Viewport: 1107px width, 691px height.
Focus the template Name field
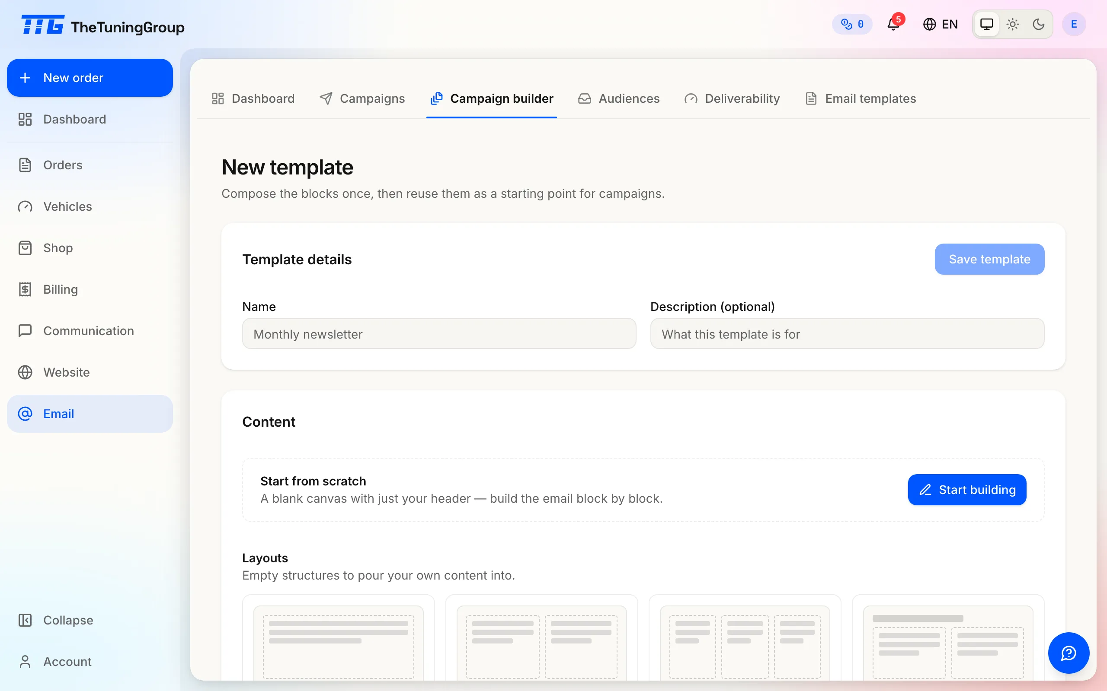tap(439, 333)
